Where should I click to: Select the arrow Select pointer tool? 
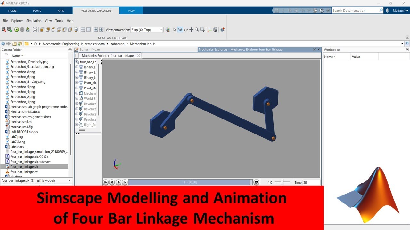tap(175, 30)
